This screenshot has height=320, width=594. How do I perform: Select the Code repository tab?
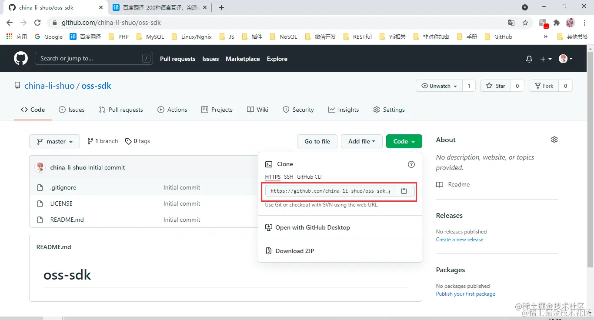pos(33,110)
